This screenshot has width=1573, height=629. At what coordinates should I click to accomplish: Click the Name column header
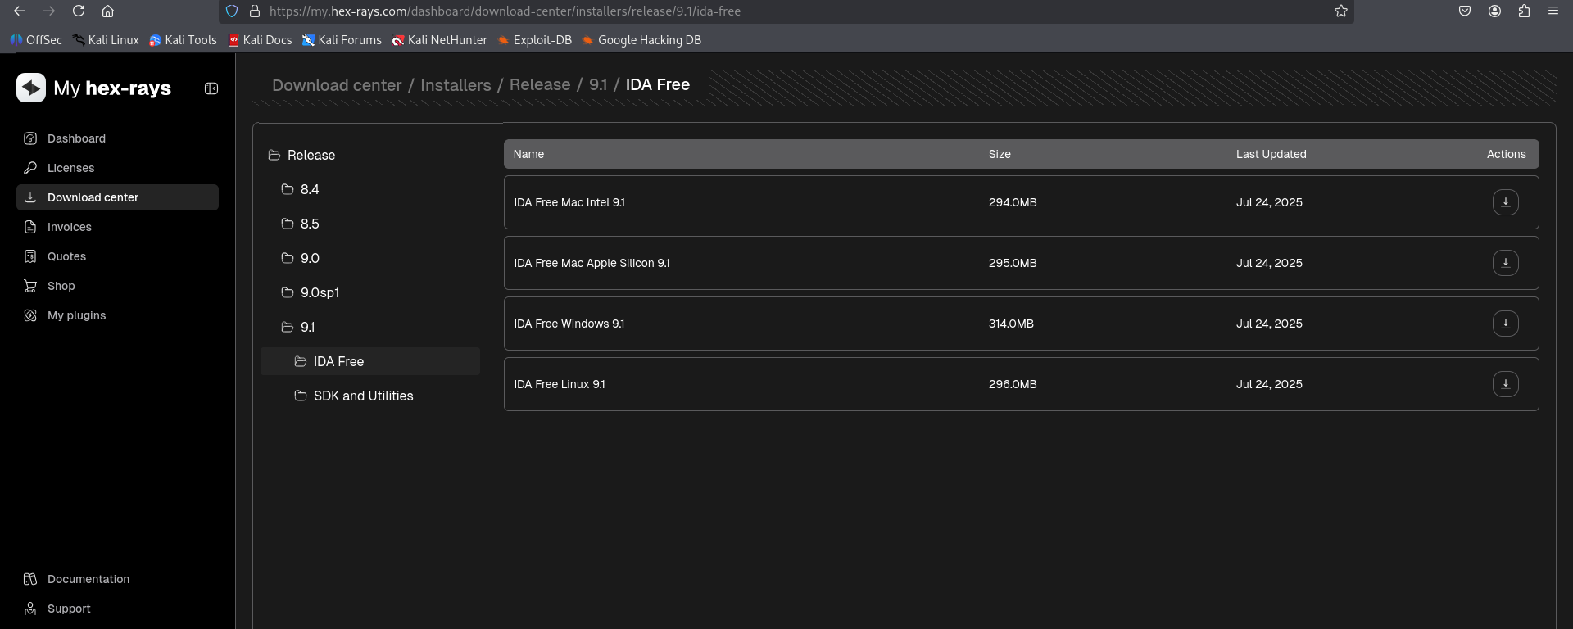pyautogui.click(x=528, y=154)
